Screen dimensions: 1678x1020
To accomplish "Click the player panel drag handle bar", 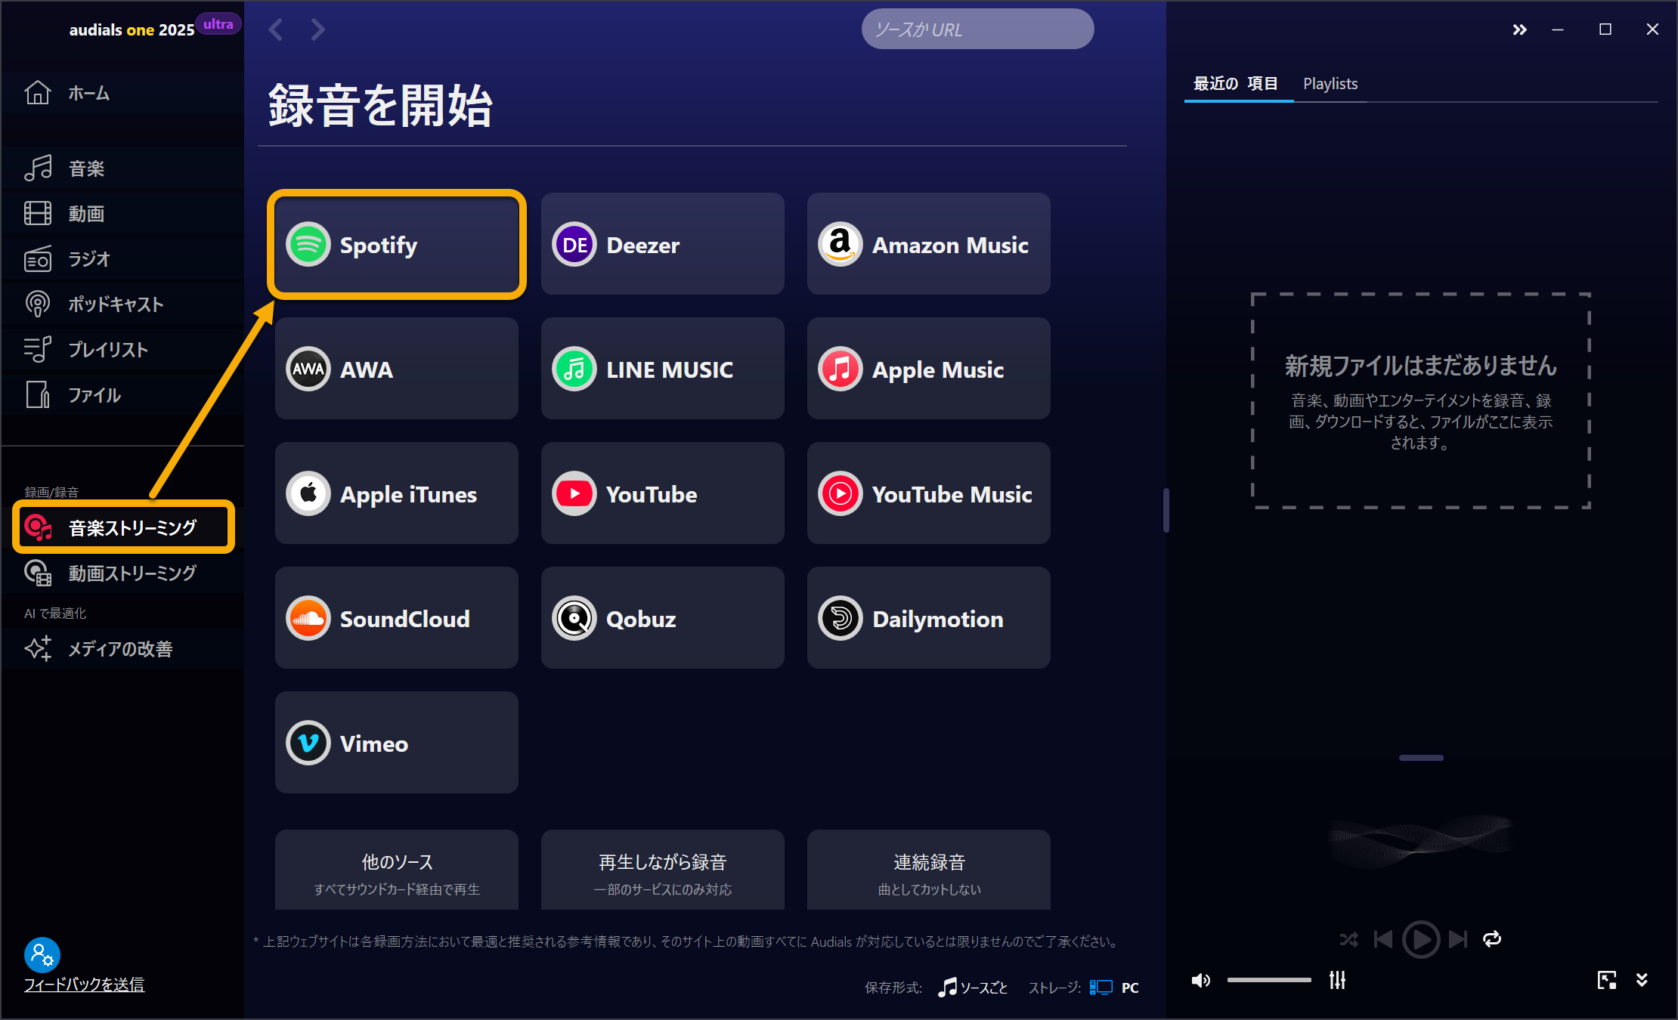I will pos(1421,757).
